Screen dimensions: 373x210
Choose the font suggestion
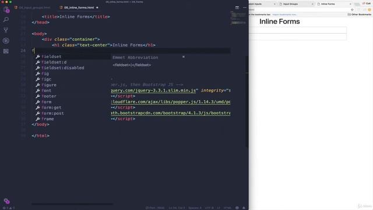(72, 90)
